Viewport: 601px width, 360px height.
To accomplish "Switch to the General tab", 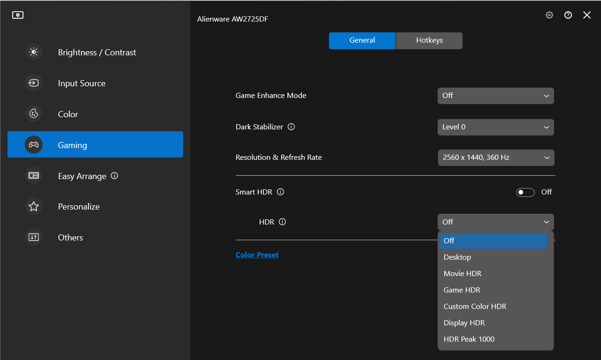I will (x=362, y=40).
